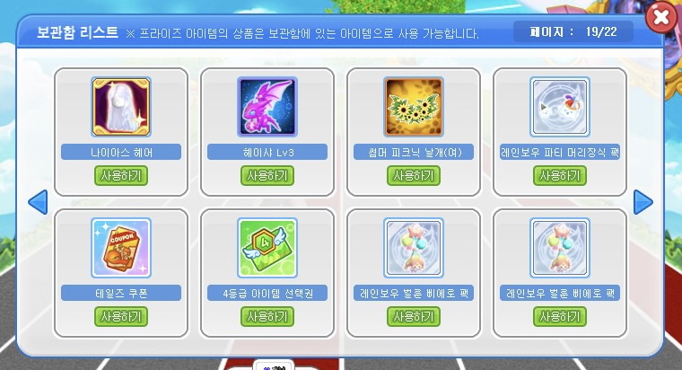Image resolution: width=682 pixels, height=370 pixels.
Task: Click the page 19/22 indicator
Action: pyautogui.click(x=573, y=31)
